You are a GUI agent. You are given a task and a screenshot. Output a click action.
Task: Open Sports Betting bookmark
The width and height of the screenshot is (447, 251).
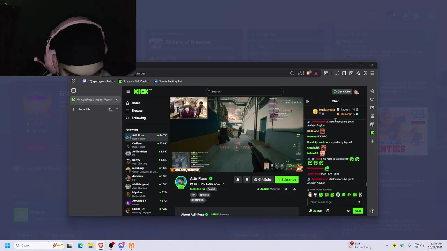(169, 81)
